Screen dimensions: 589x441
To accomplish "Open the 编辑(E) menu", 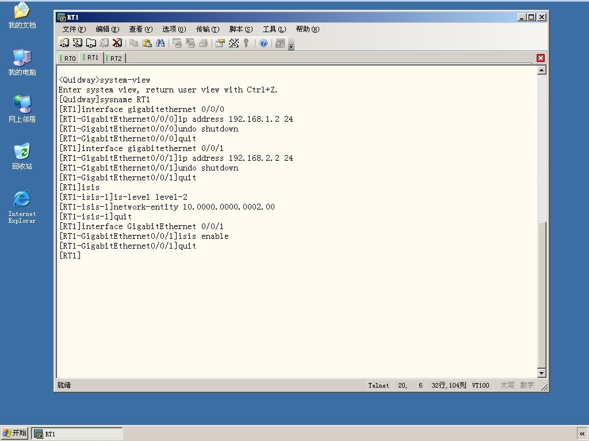I will tap(108, 29).
